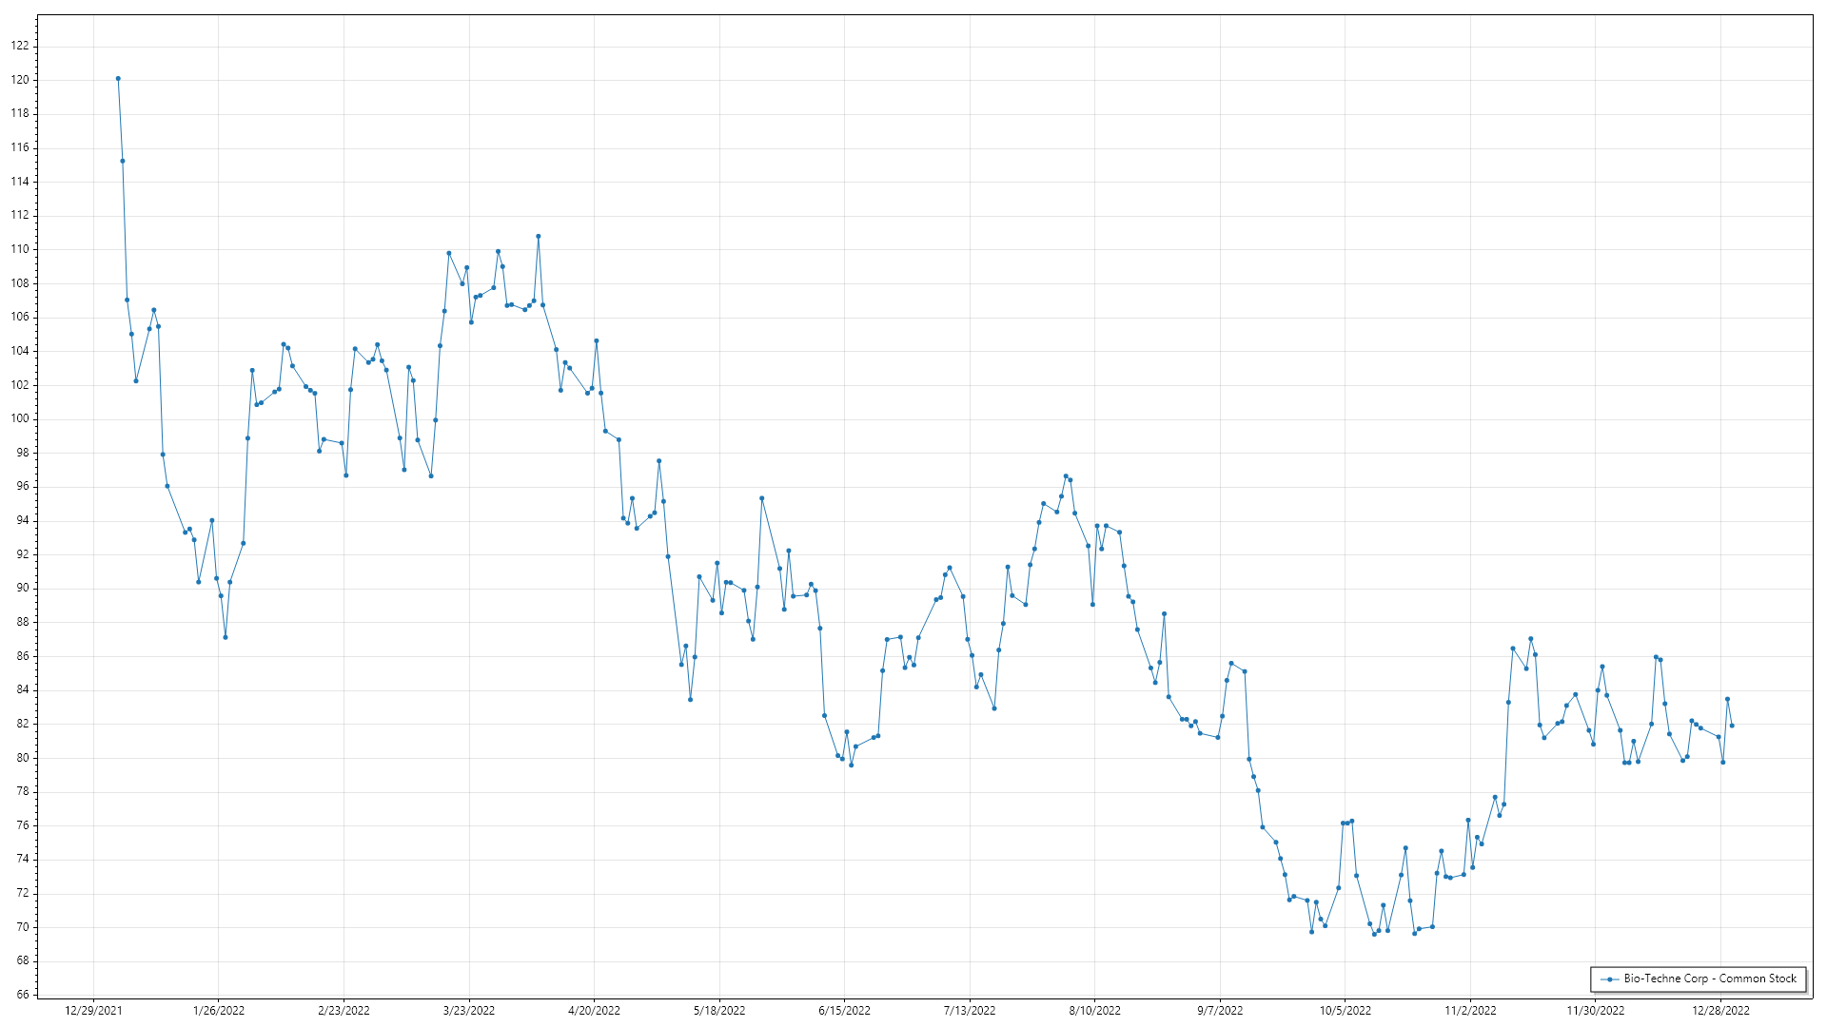This screenshot has height=1027, width=1827.
Task: Click the 10/5/2022 date axis label
Action: pos(1345,1011)
